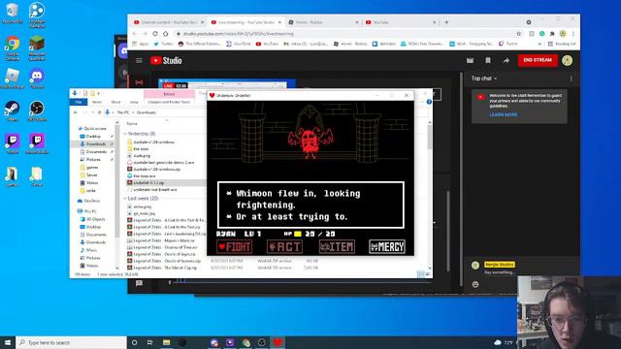Open the Home ribbon tab in File Explorer
621x349 pixels.
[97, 102]
